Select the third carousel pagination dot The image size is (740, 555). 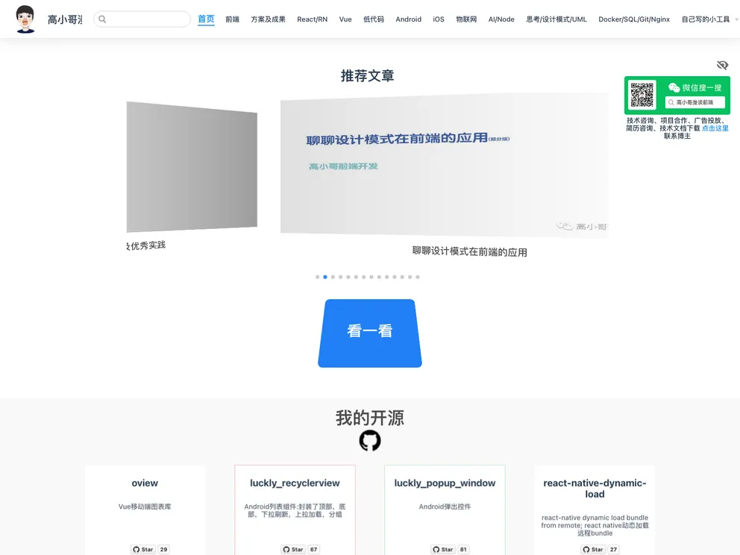(333, 277)
